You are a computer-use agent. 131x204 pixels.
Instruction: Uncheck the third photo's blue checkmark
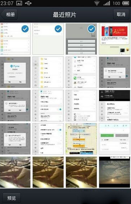pyautogui.click(x=91, y=29)
